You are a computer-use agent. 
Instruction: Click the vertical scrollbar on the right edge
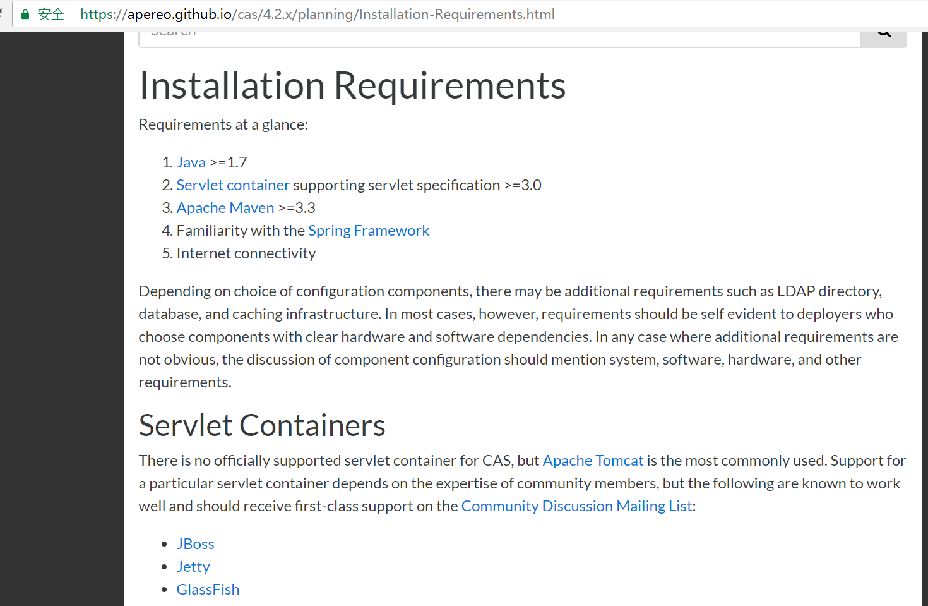click(x=924, y=316)
